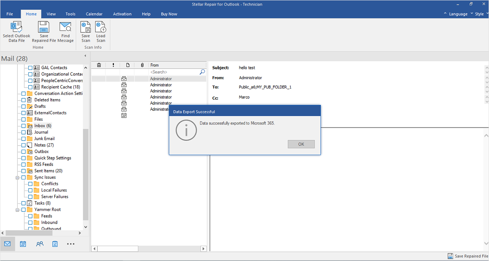Check the Sent Items (20) checkbox
This screenshot has height=261, width=489.
pyautogui.click(x=24, y=171)
